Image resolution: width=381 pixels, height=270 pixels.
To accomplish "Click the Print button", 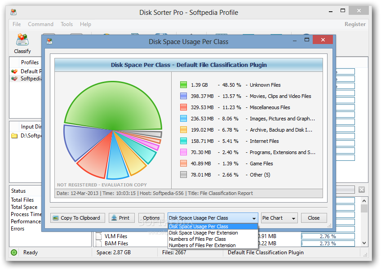I will (x=122, y=218).
